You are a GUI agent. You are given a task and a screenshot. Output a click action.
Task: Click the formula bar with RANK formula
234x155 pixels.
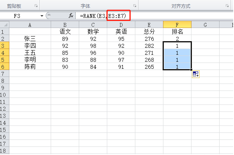pyautogui.click(x=154, y=16)
